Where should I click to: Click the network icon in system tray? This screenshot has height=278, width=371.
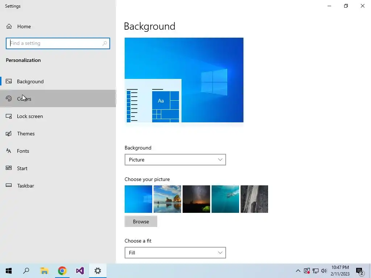316,271
